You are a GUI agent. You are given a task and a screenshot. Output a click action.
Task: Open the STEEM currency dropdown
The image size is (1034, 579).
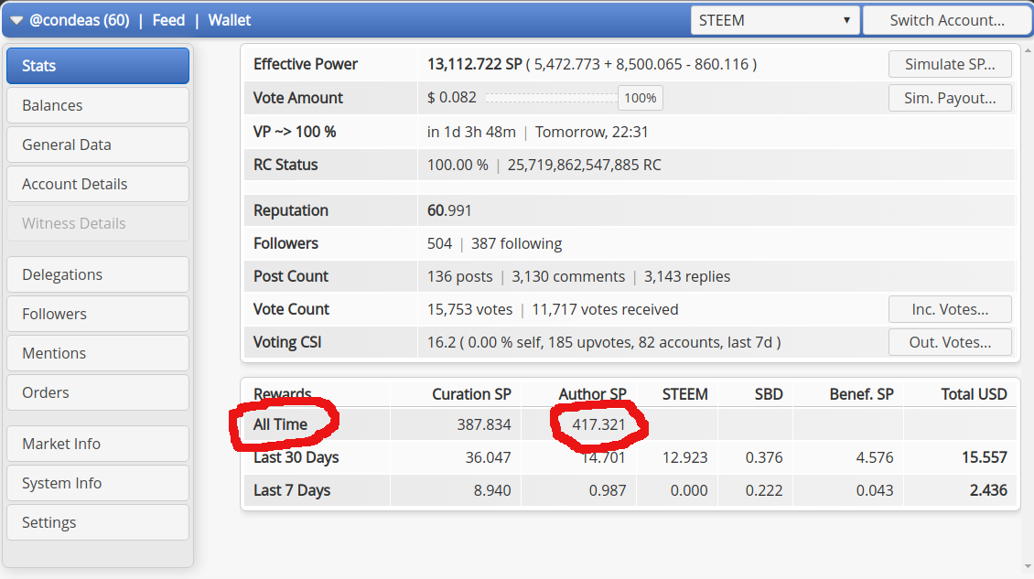[774, 20]
